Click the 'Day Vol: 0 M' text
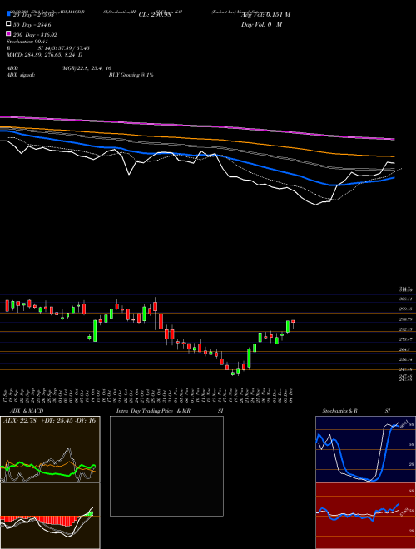Screen dimensions: 416x549 click(x=261, y=24)
